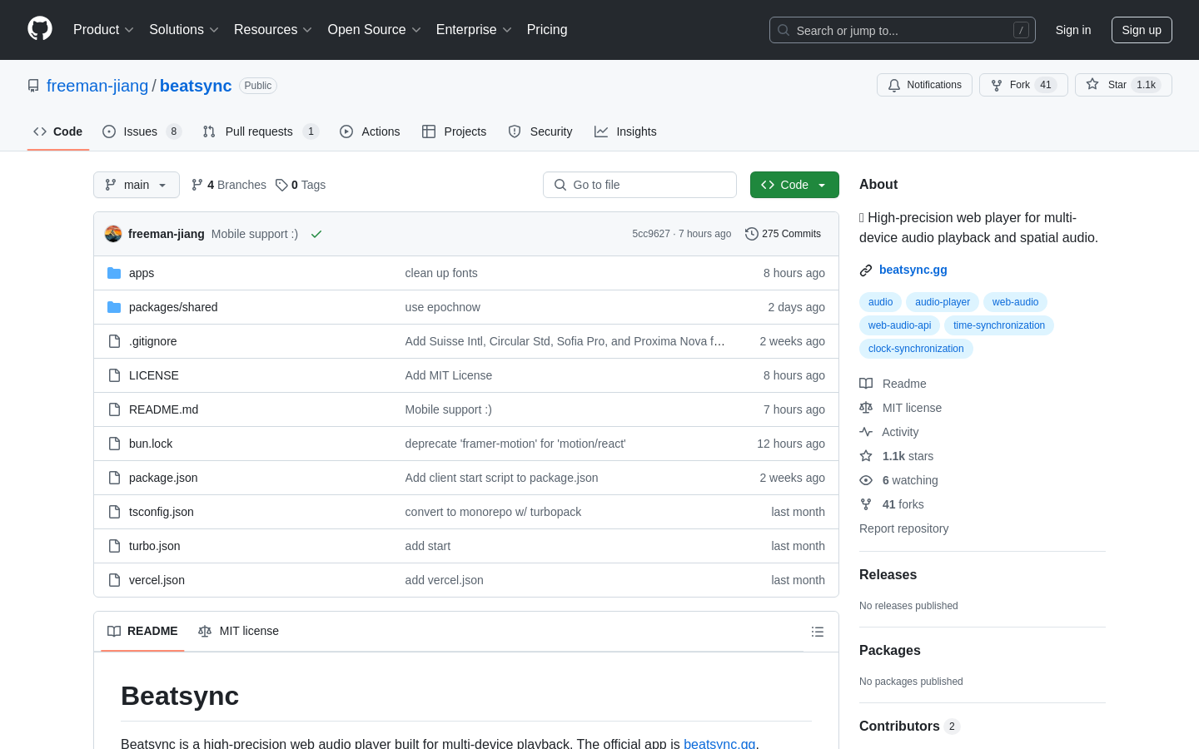Click freeman-jiang's avatar image
Viewport: 1199px width, 749px height.
click(113, 234)
